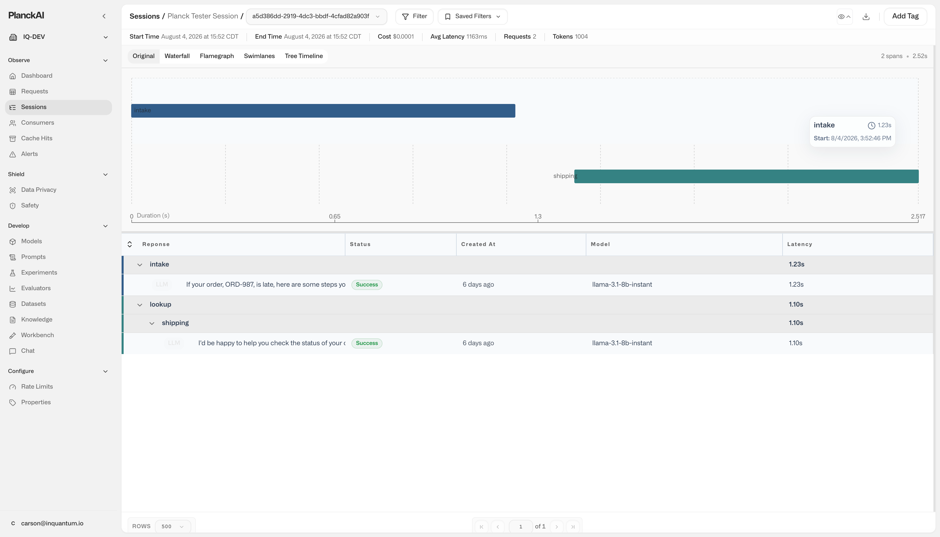Open Cache Hits page
940x537 pixels.
tap(59, 138)
